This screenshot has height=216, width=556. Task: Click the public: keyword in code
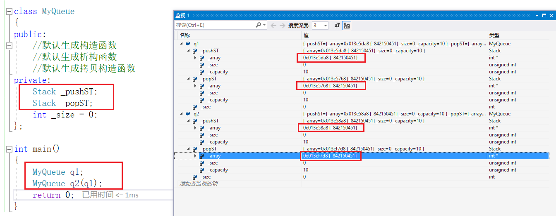(30, 34)
